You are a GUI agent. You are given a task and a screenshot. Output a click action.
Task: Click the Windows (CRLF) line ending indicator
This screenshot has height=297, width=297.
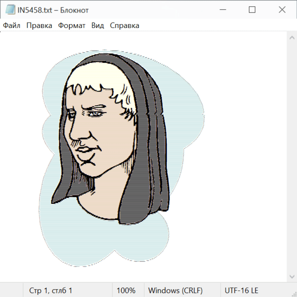(175, 290)
